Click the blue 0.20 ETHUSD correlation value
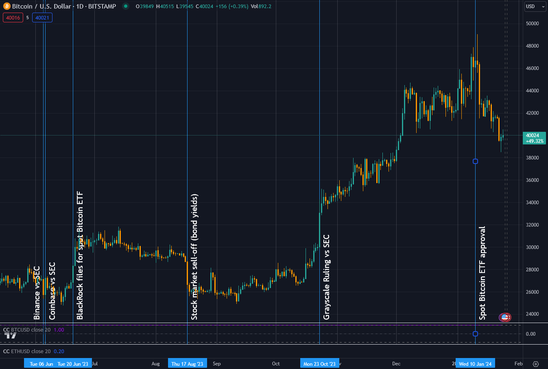This screenshot has height=369, width=548. [59, 351]
